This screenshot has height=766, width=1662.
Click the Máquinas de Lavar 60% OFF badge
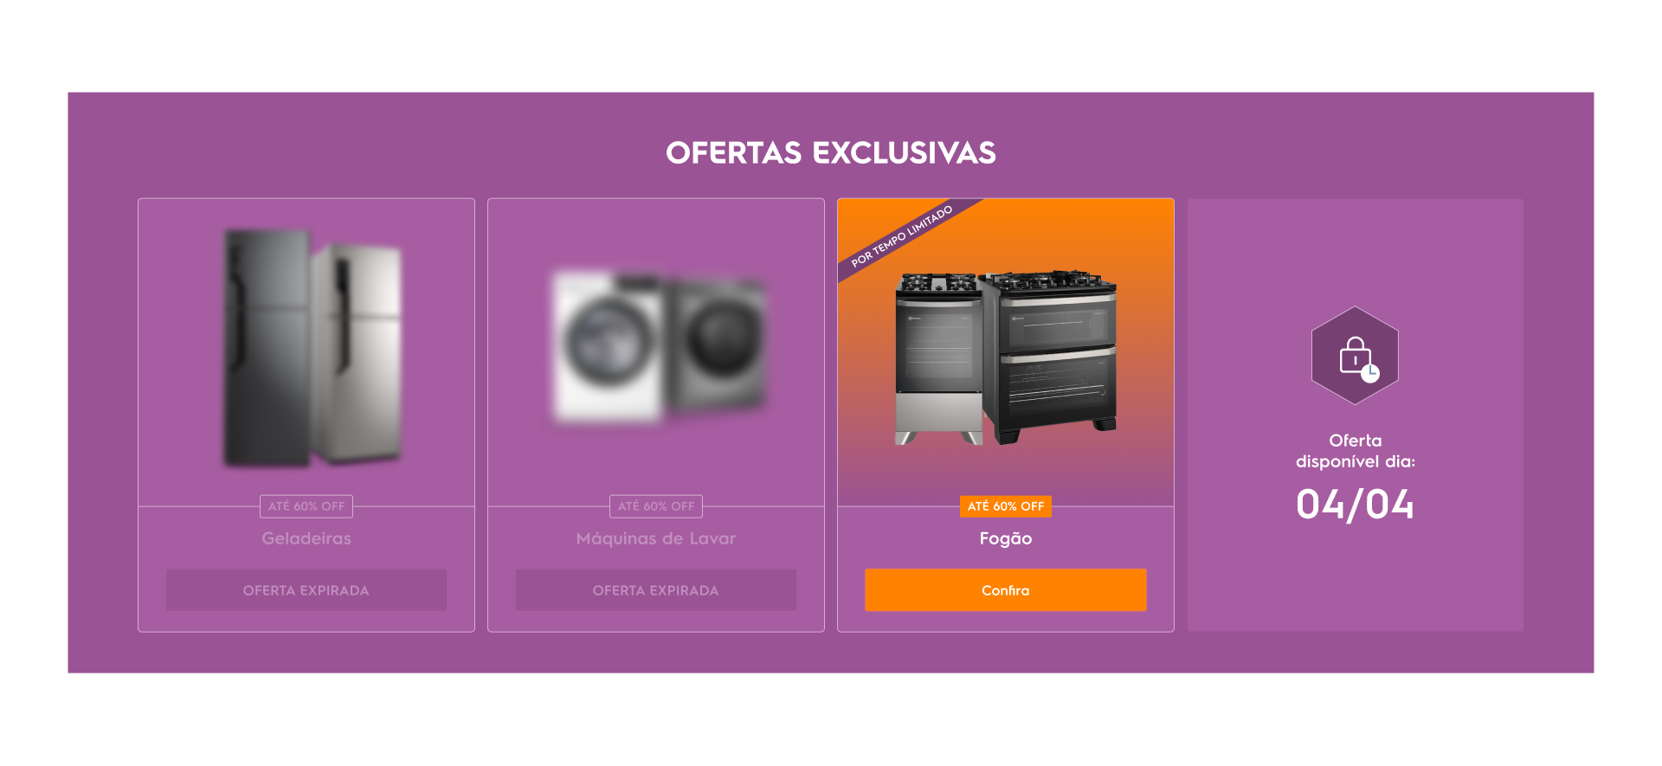[656, 506]
